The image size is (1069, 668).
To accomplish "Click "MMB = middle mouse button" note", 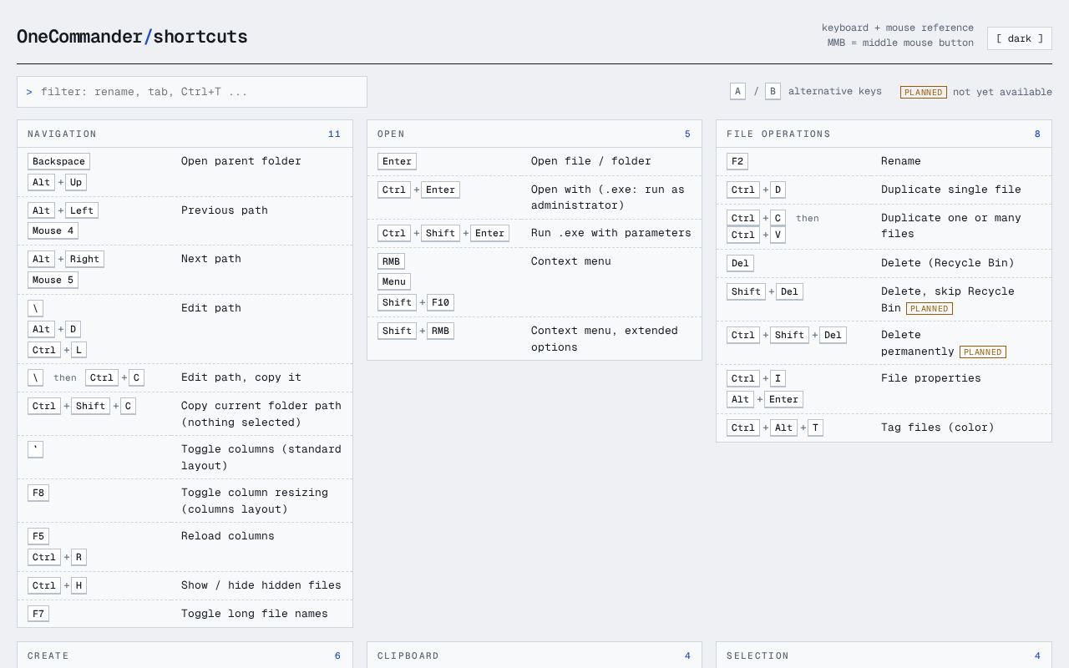I will pos(900,43).
